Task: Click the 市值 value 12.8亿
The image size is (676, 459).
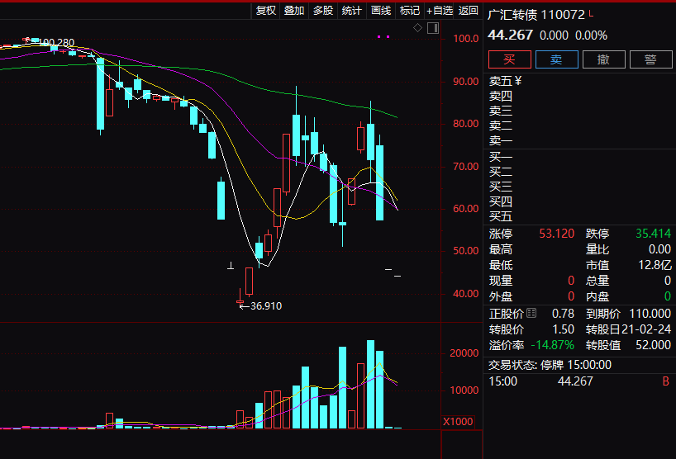Action: [655, 265]
